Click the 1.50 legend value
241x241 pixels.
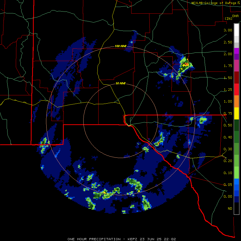coord(228,78)
